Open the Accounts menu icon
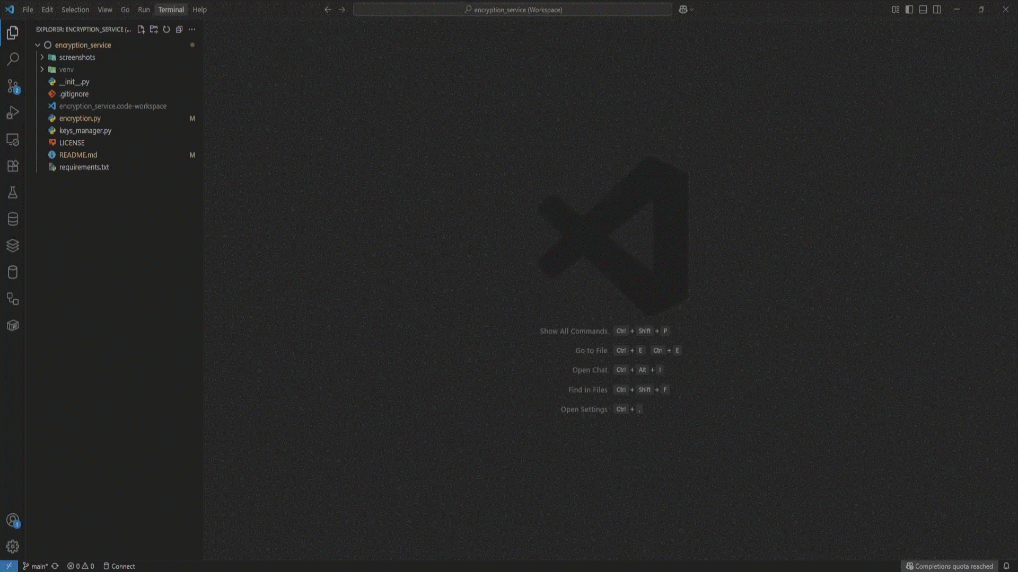The image size is (1018, 572). (13, 521)
